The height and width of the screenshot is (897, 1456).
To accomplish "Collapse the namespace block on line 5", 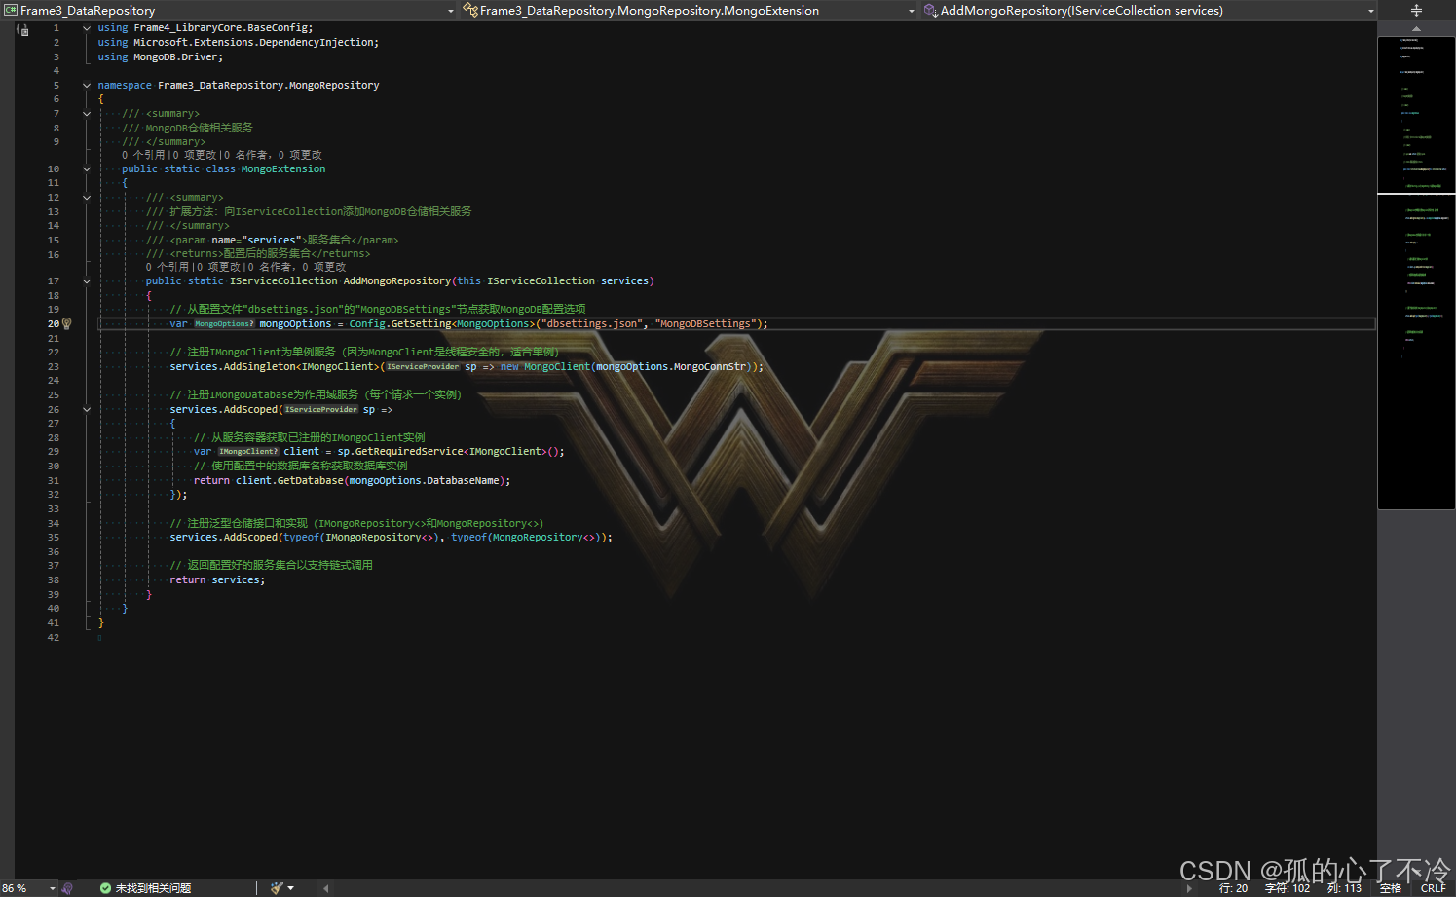I will click(x=87, y=86).
